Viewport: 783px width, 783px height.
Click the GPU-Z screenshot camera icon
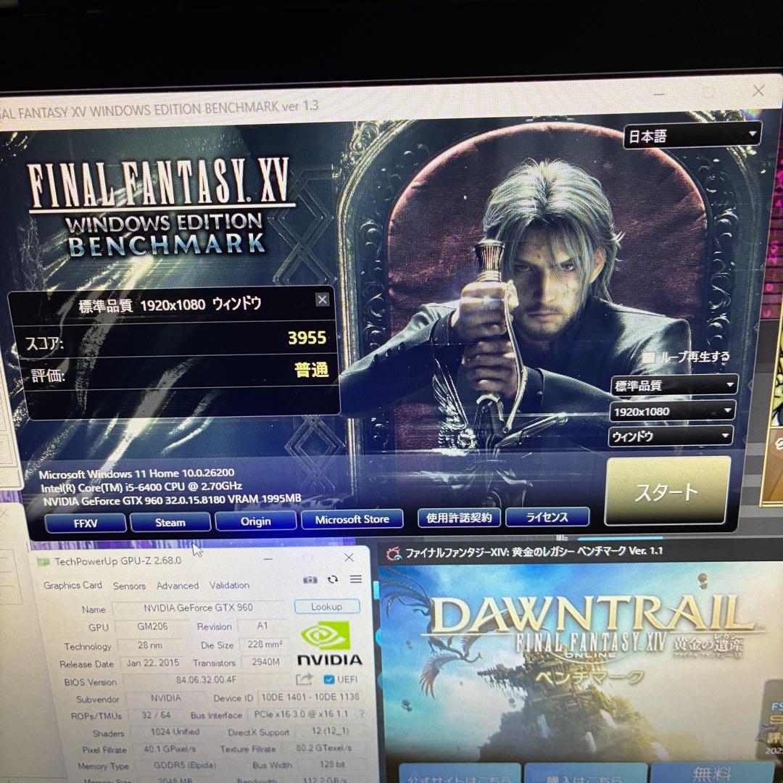pos(310,579)
